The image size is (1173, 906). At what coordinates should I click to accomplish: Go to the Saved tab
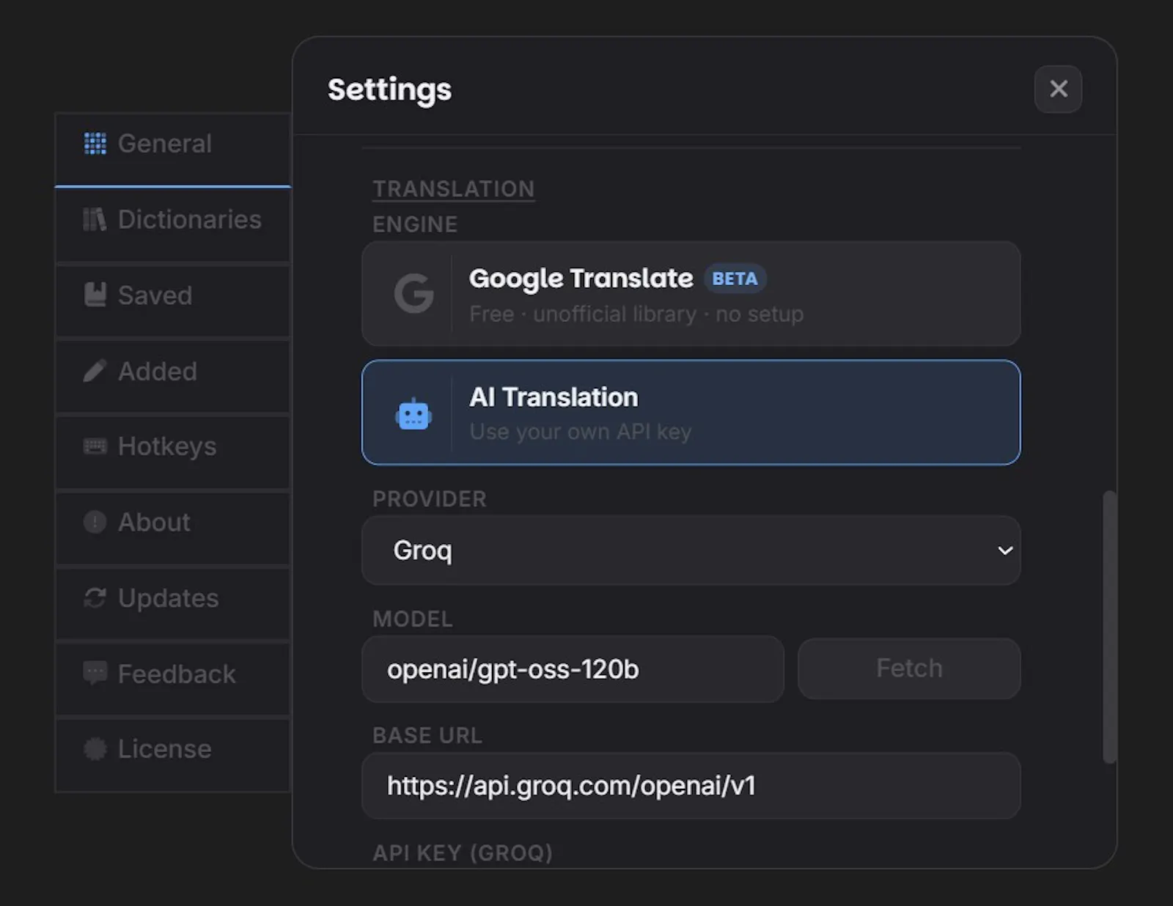[x=173, y=301]
